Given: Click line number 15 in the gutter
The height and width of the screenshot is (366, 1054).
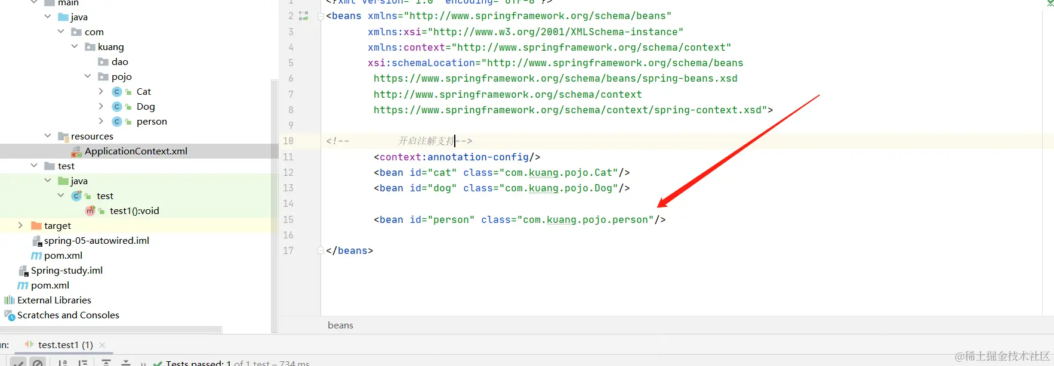Looking at the screenshot, I should [x=288, y=220].
